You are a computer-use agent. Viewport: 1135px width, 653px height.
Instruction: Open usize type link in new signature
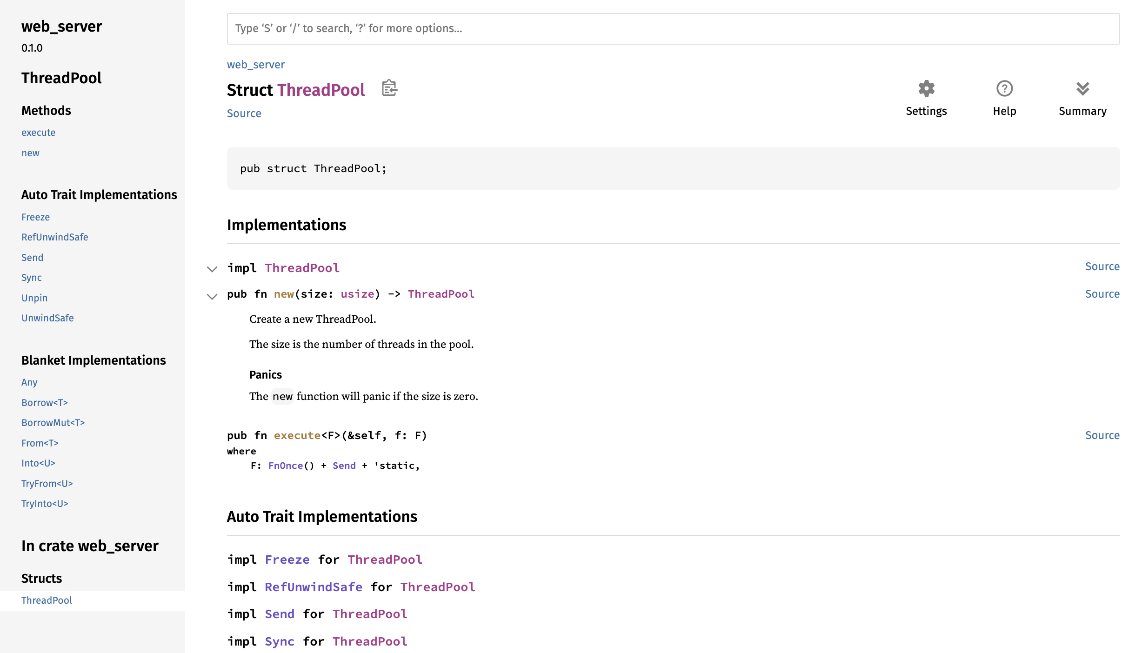tap(357, 294)
